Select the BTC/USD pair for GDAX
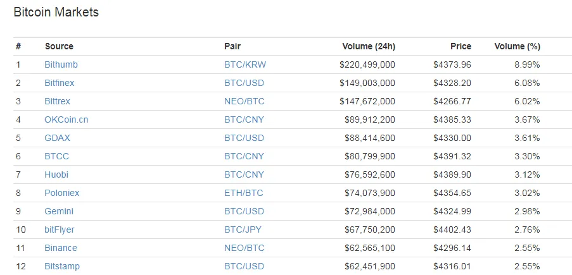Screen dimensions: 572x275 tap(244, 138)
